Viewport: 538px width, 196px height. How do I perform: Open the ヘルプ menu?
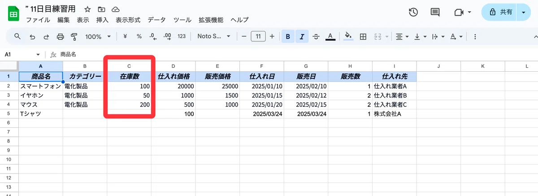(x=239, y=20)
